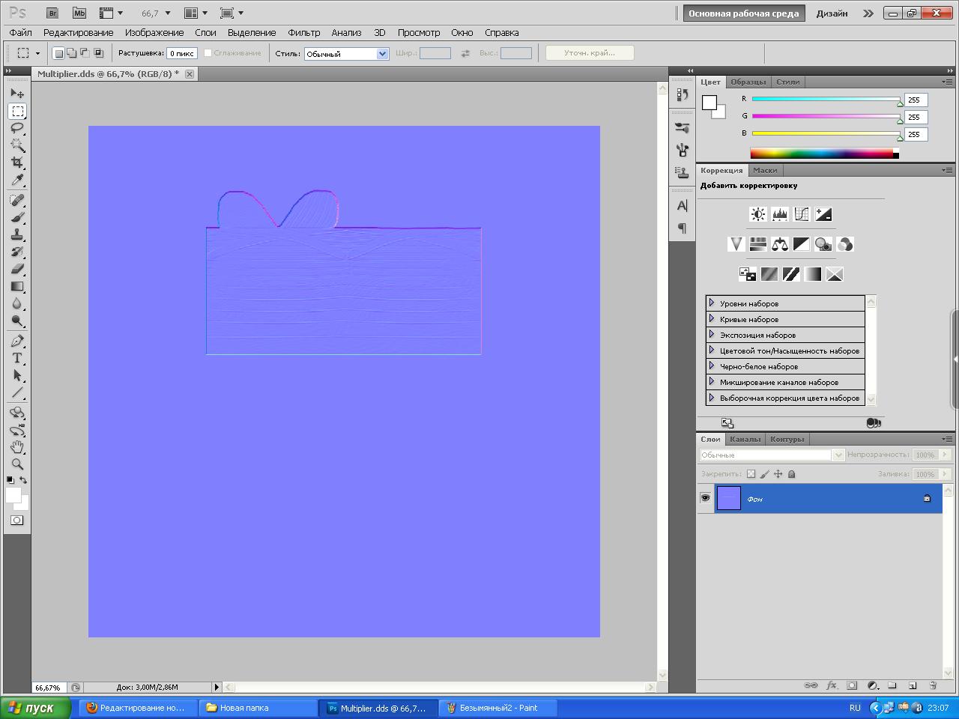Select the Eraser tool
This screenshot has width=959, height=719.
coord(17,269)
